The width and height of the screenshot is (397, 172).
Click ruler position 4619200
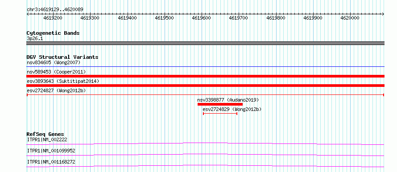click(53, 18)
